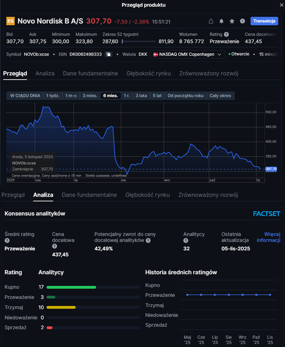Click the Rating help question mark icon

226,34
